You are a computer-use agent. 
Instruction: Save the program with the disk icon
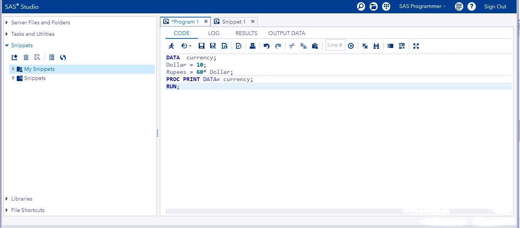[x=201, y=46]
